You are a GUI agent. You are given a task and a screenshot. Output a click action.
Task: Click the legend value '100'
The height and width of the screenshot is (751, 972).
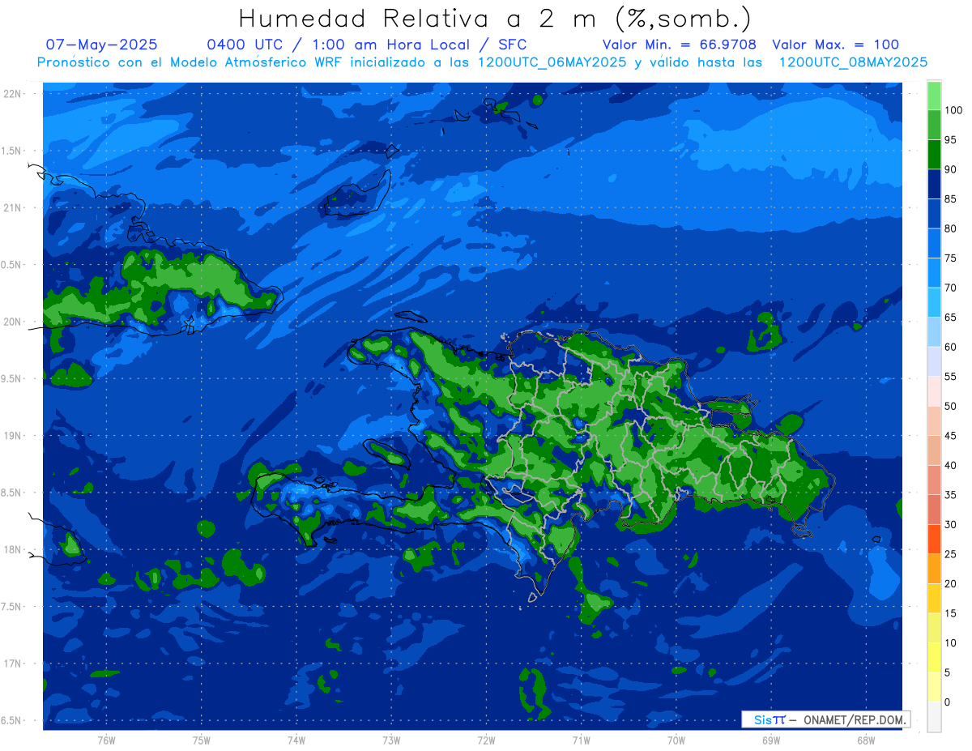(x=953, y=110)
